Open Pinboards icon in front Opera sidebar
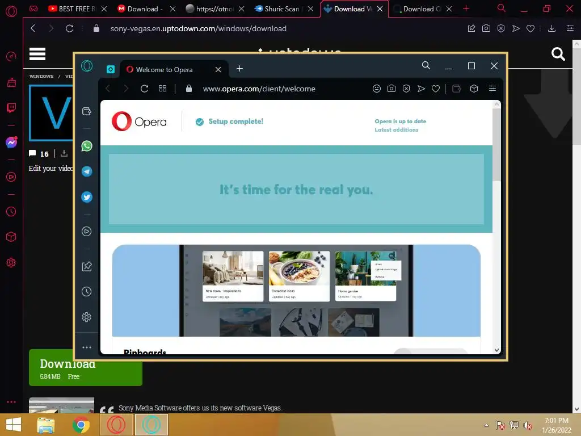581x436 pixels. pos(86,266)
